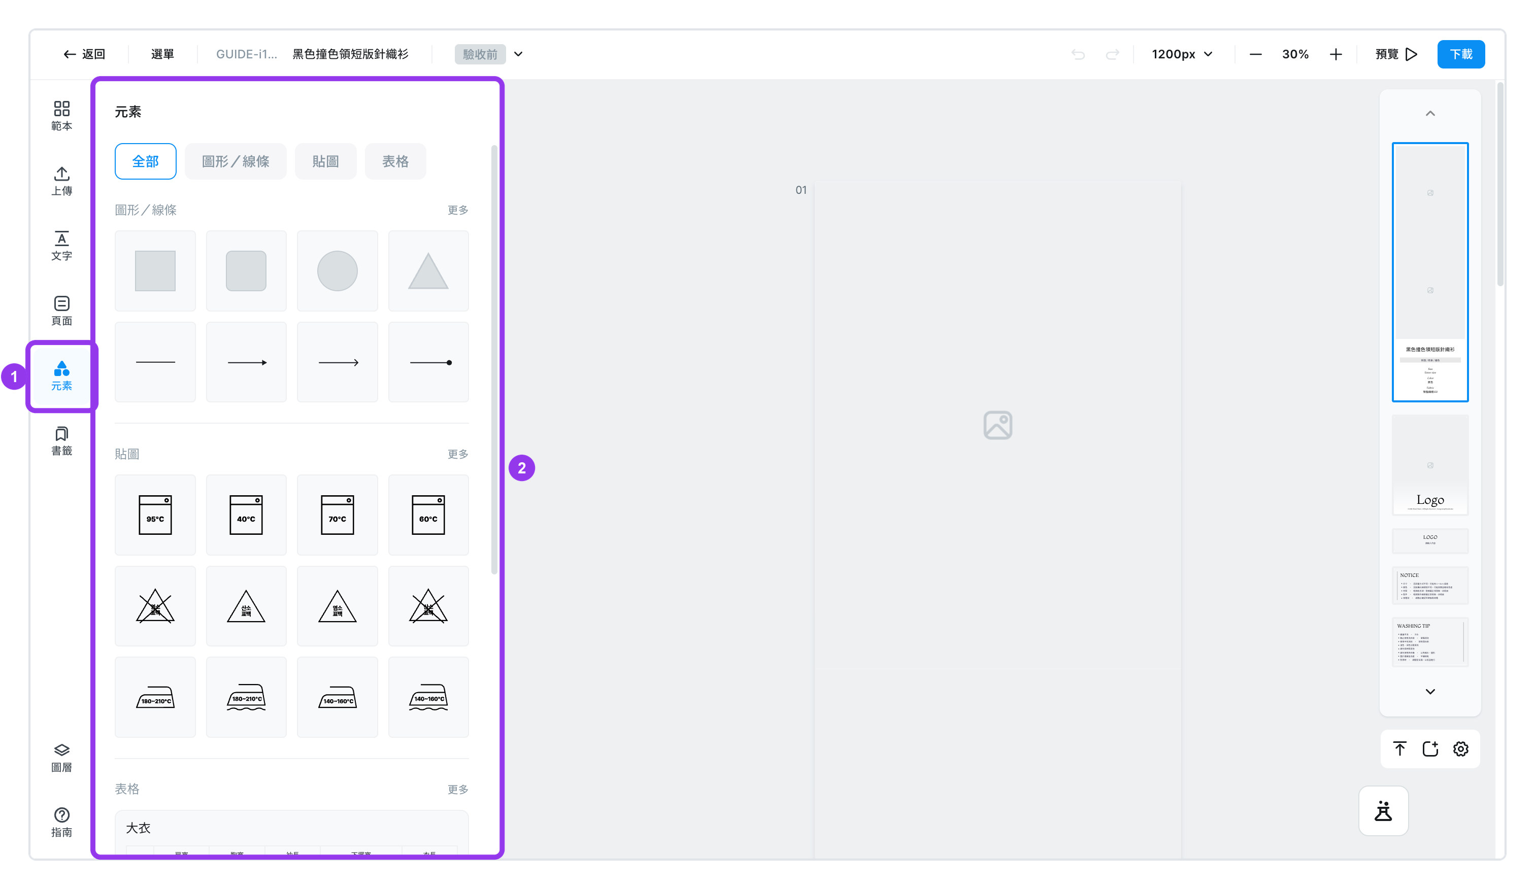Insert the 40°C washing sticker
The width and height of the screenshot is (1535, 889).
[x=246, y=515]
